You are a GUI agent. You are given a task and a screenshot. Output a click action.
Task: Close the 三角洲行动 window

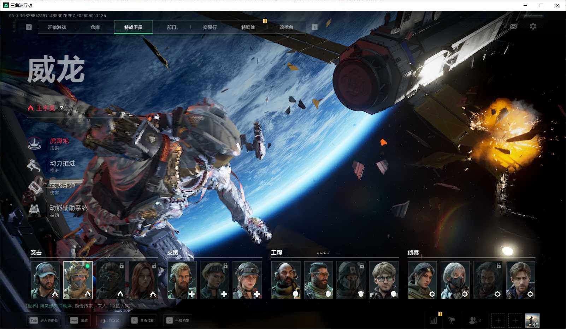[558, 5]
